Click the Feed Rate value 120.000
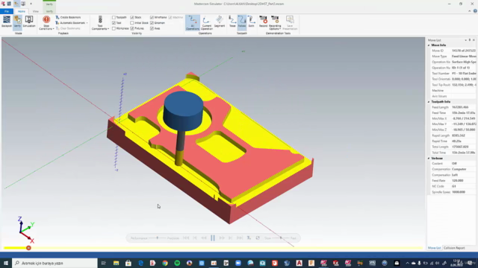This screenshot has width=478, height=268. (x=458, y=180)
